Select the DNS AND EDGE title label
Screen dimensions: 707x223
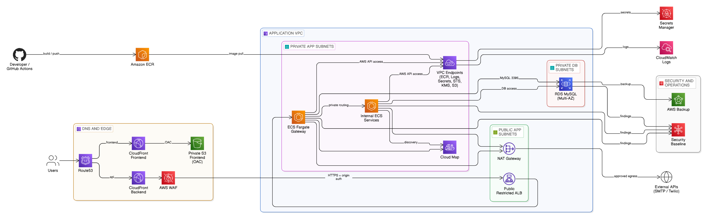click(97, 128)
